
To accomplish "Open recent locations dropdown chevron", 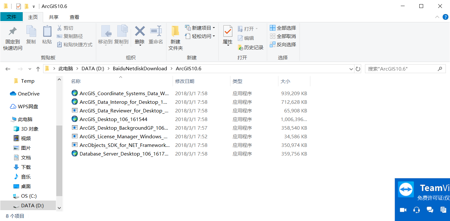I will [x=30, y=69].
